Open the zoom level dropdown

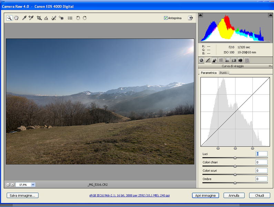pyautogui.click(x=33, y=185)
